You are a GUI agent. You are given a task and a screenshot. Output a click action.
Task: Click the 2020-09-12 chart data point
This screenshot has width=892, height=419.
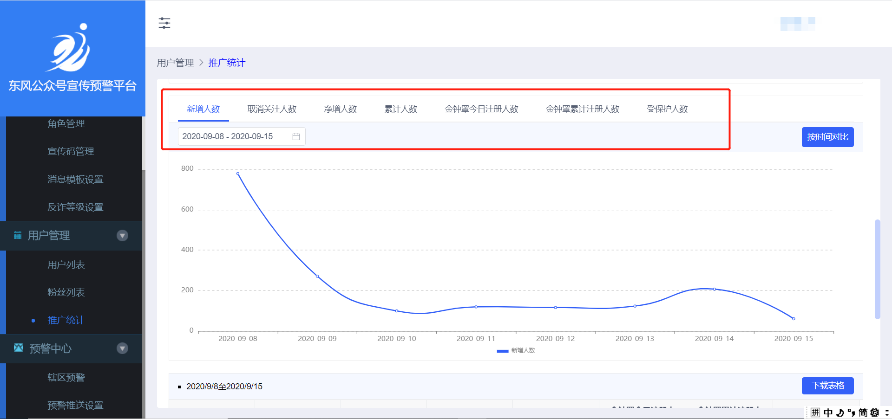click(556, 307)
